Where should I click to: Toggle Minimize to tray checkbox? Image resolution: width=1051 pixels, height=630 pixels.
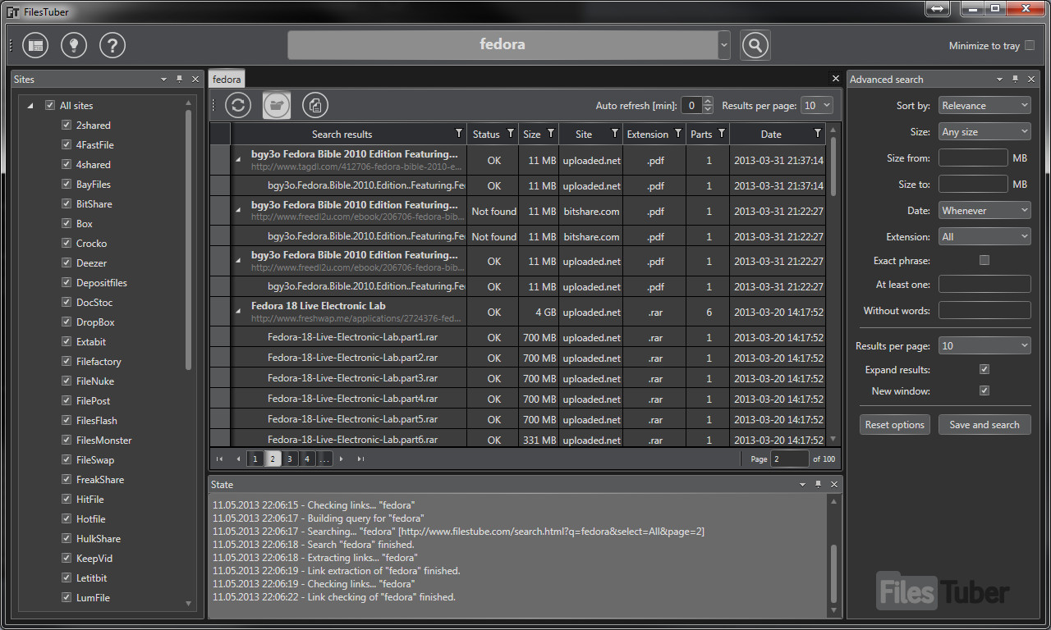click(x=1029, y=46)
